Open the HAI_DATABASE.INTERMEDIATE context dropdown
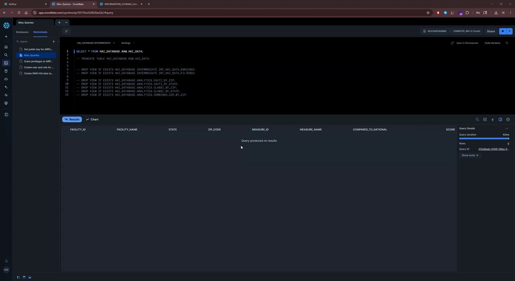Viewport: 515px width, 281px height. click(x=96, y=43)
